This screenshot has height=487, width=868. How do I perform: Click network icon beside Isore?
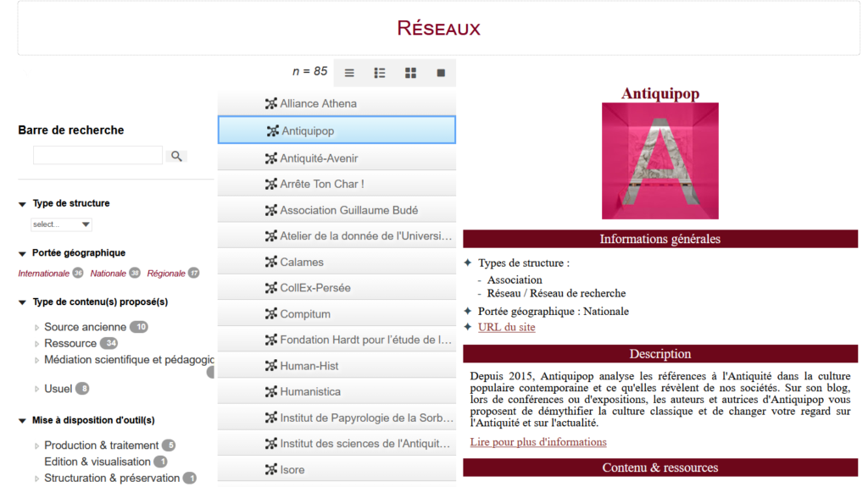pos(270,470)
